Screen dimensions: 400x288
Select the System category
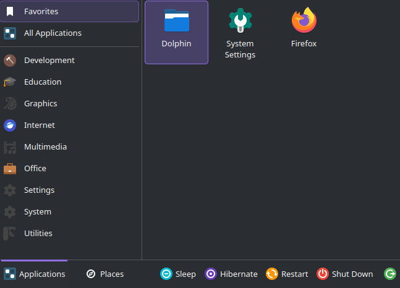tap(70, 211)
